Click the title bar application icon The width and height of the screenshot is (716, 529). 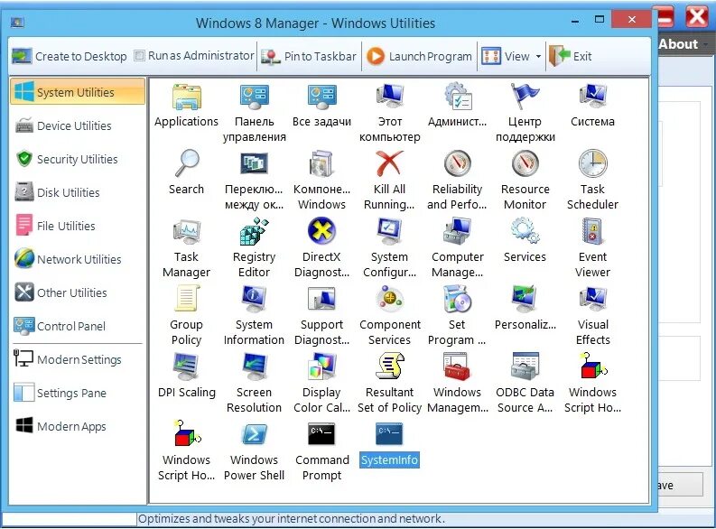tap(17, 22)
